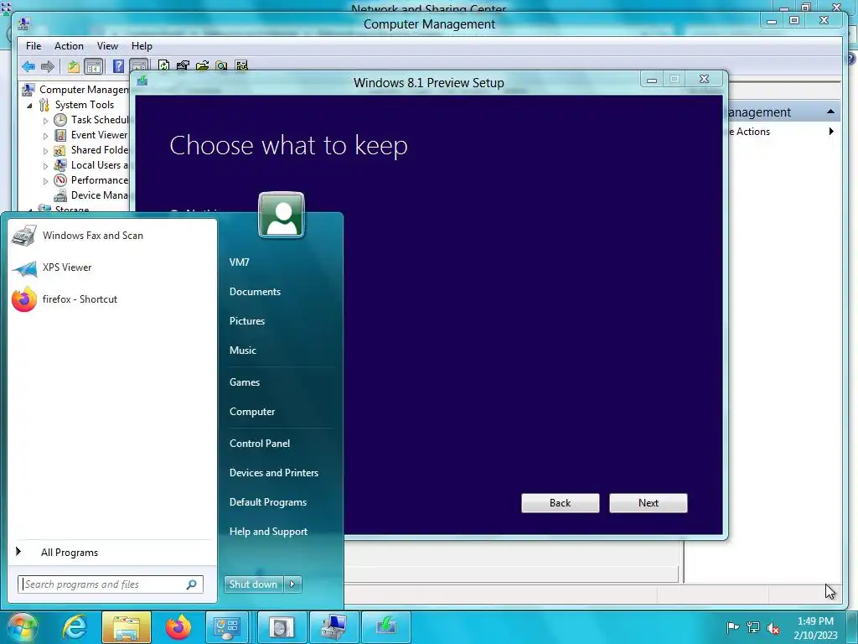858x644 pixels.
Task: Collapse the Actions pane section arrow
Action: pos(830,112)
